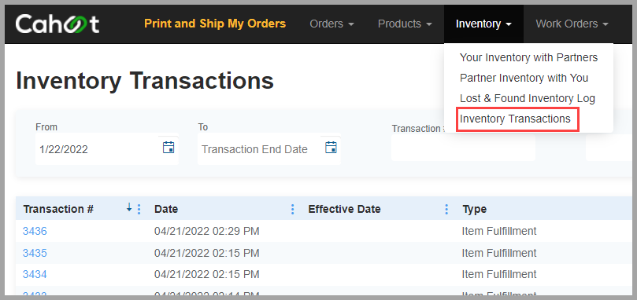Viewport: 637px width, 300px height.
Task: Click the From date input field
Action: pyautogui.click(x=98, y=149)
